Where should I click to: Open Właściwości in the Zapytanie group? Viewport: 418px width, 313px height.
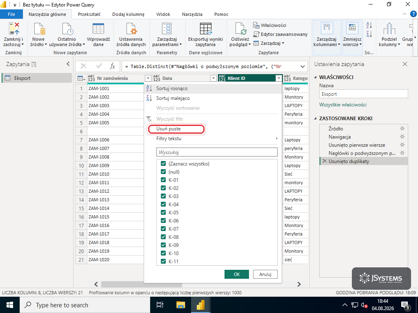269,25
